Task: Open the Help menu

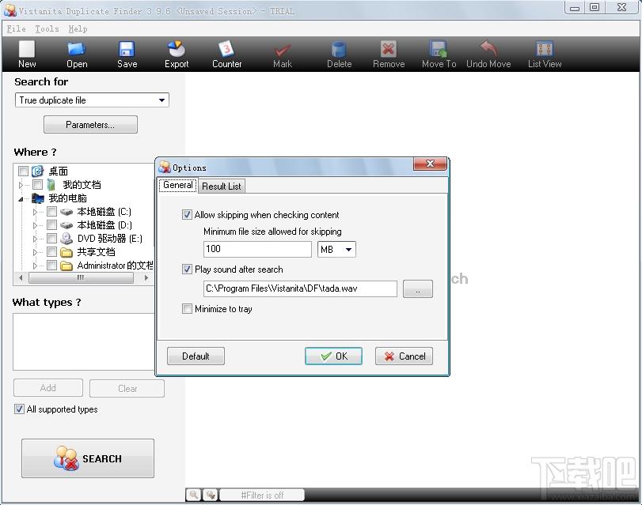Action: pyautogui.click(x=78, y=28)
